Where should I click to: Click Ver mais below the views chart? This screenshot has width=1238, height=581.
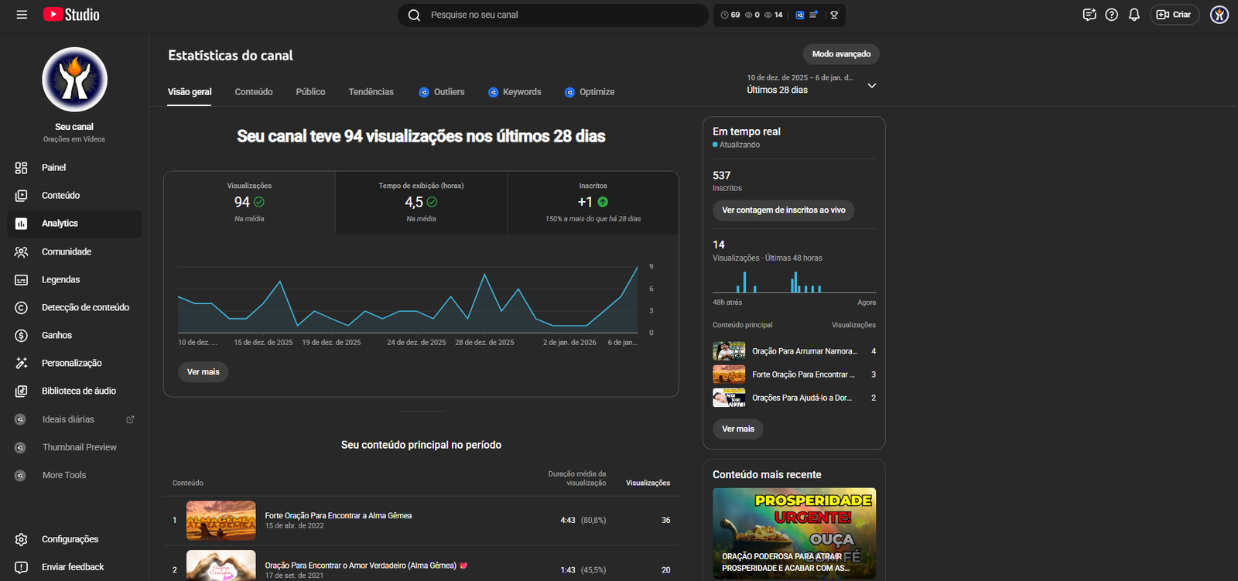click(203, 372)
